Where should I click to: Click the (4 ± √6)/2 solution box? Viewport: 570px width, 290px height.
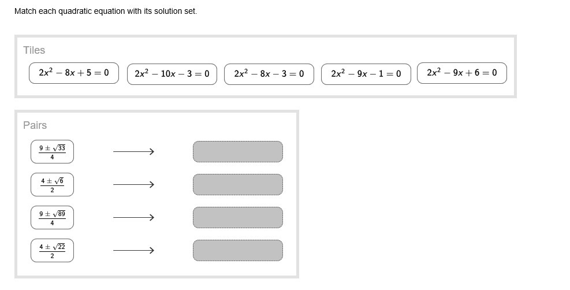click(52, 185)
